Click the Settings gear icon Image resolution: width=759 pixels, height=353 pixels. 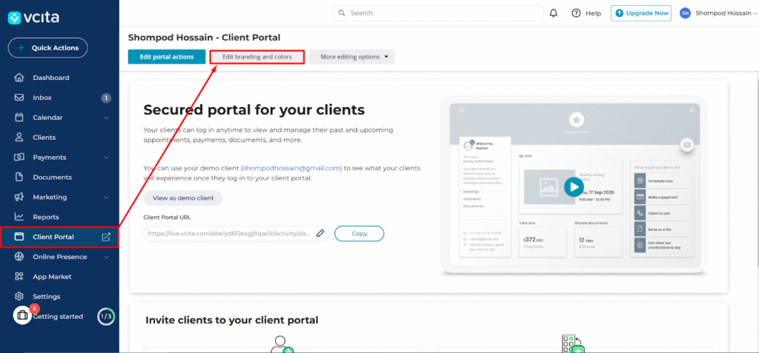tap(19, 297)
